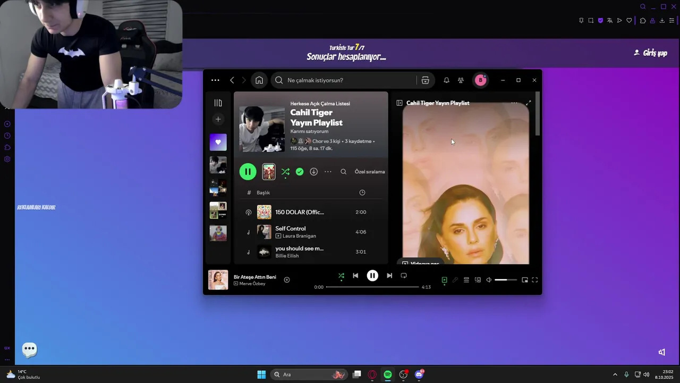Open the chat bubble icon on the browser page
The image size is (680, 383).
point(30,349)
